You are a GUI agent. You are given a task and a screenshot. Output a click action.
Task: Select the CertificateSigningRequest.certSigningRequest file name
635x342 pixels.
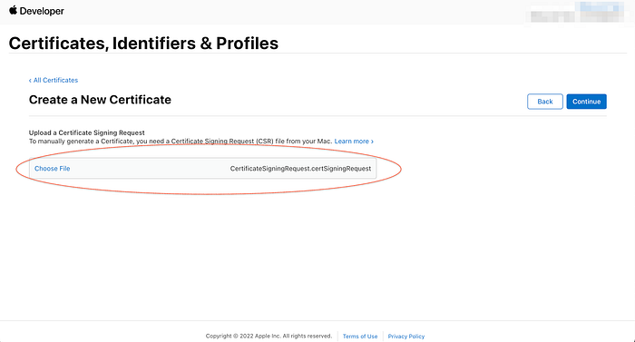(x=300, y=169)
